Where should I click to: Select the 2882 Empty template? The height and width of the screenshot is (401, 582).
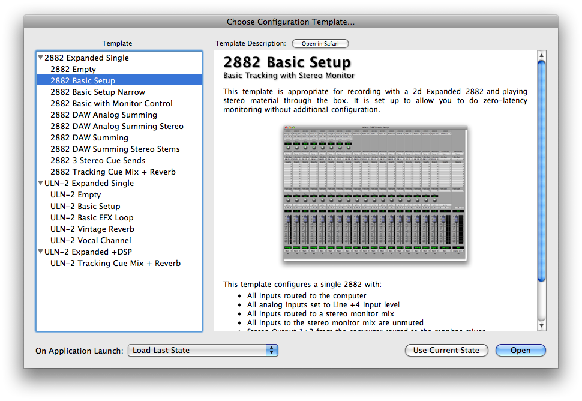pos(119,70)
